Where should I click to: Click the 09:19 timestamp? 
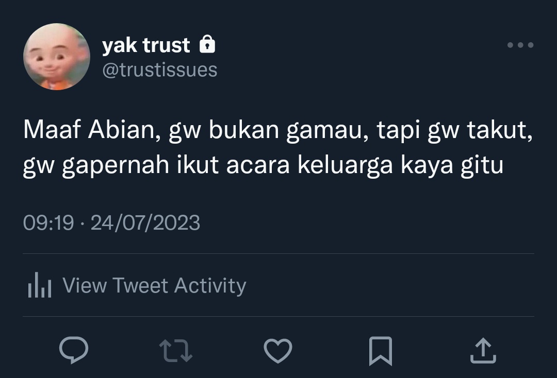coord(48,222)
